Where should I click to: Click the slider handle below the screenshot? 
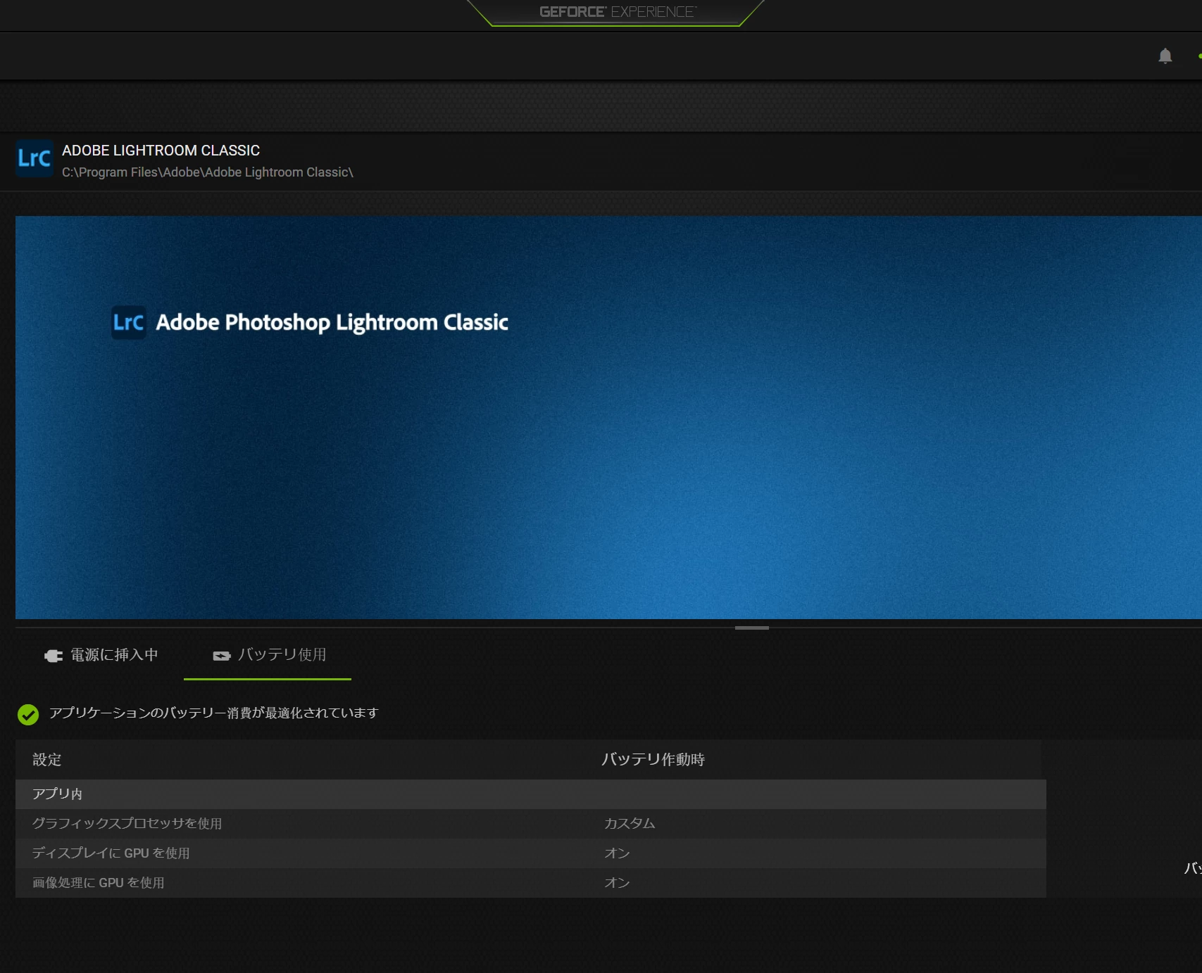[752, 628]
